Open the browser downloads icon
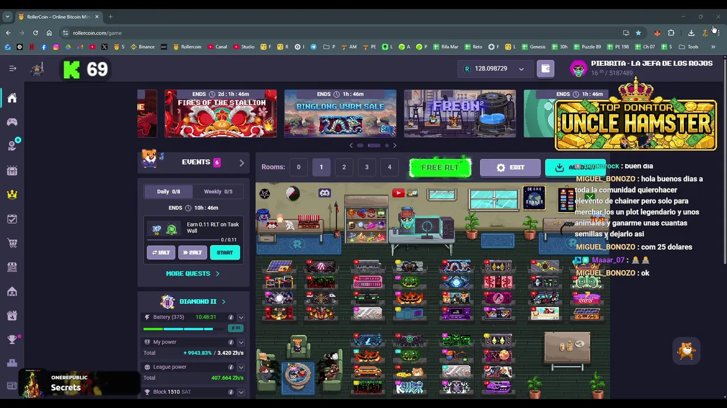Viewport: 727px width, 408px height. tap(691, 33)
